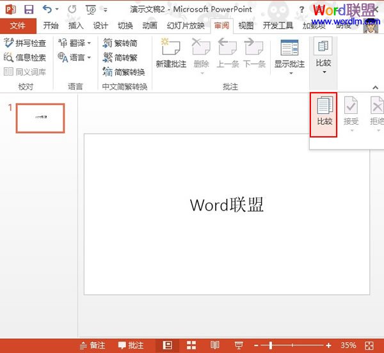Open the 翻译 dropdown

tap(74, 43)
